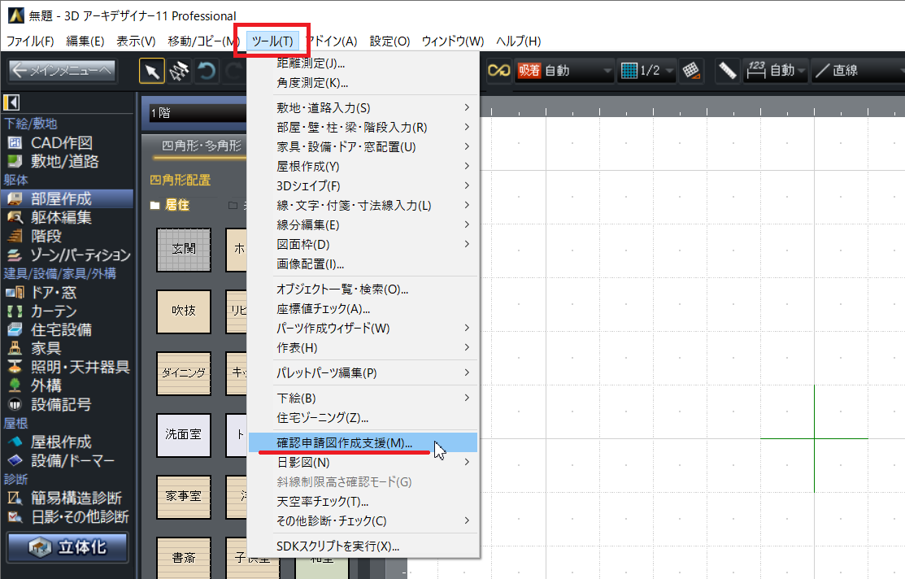Screen dimensions: 905x579
Task: Click the undo arrow icon
Action: pyautogui.click(x=207, y=71)
